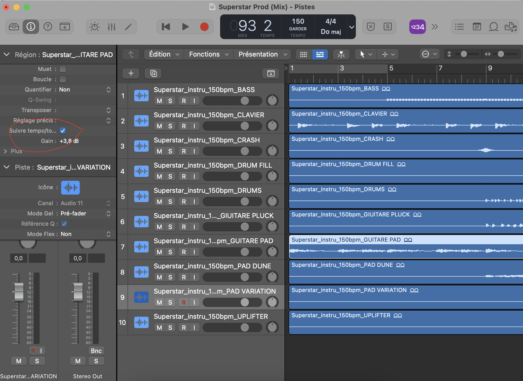
Task: Open the Mixer with the faders icon
Action: click(112, 27)
